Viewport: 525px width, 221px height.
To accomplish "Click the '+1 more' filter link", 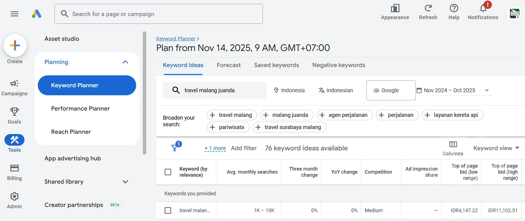I will (215, 148).
